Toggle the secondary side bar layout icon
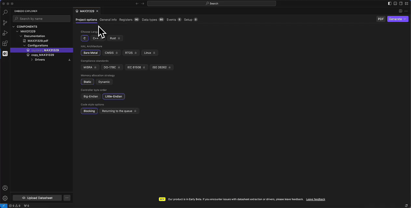411x208 pixels. click(401, 4)
